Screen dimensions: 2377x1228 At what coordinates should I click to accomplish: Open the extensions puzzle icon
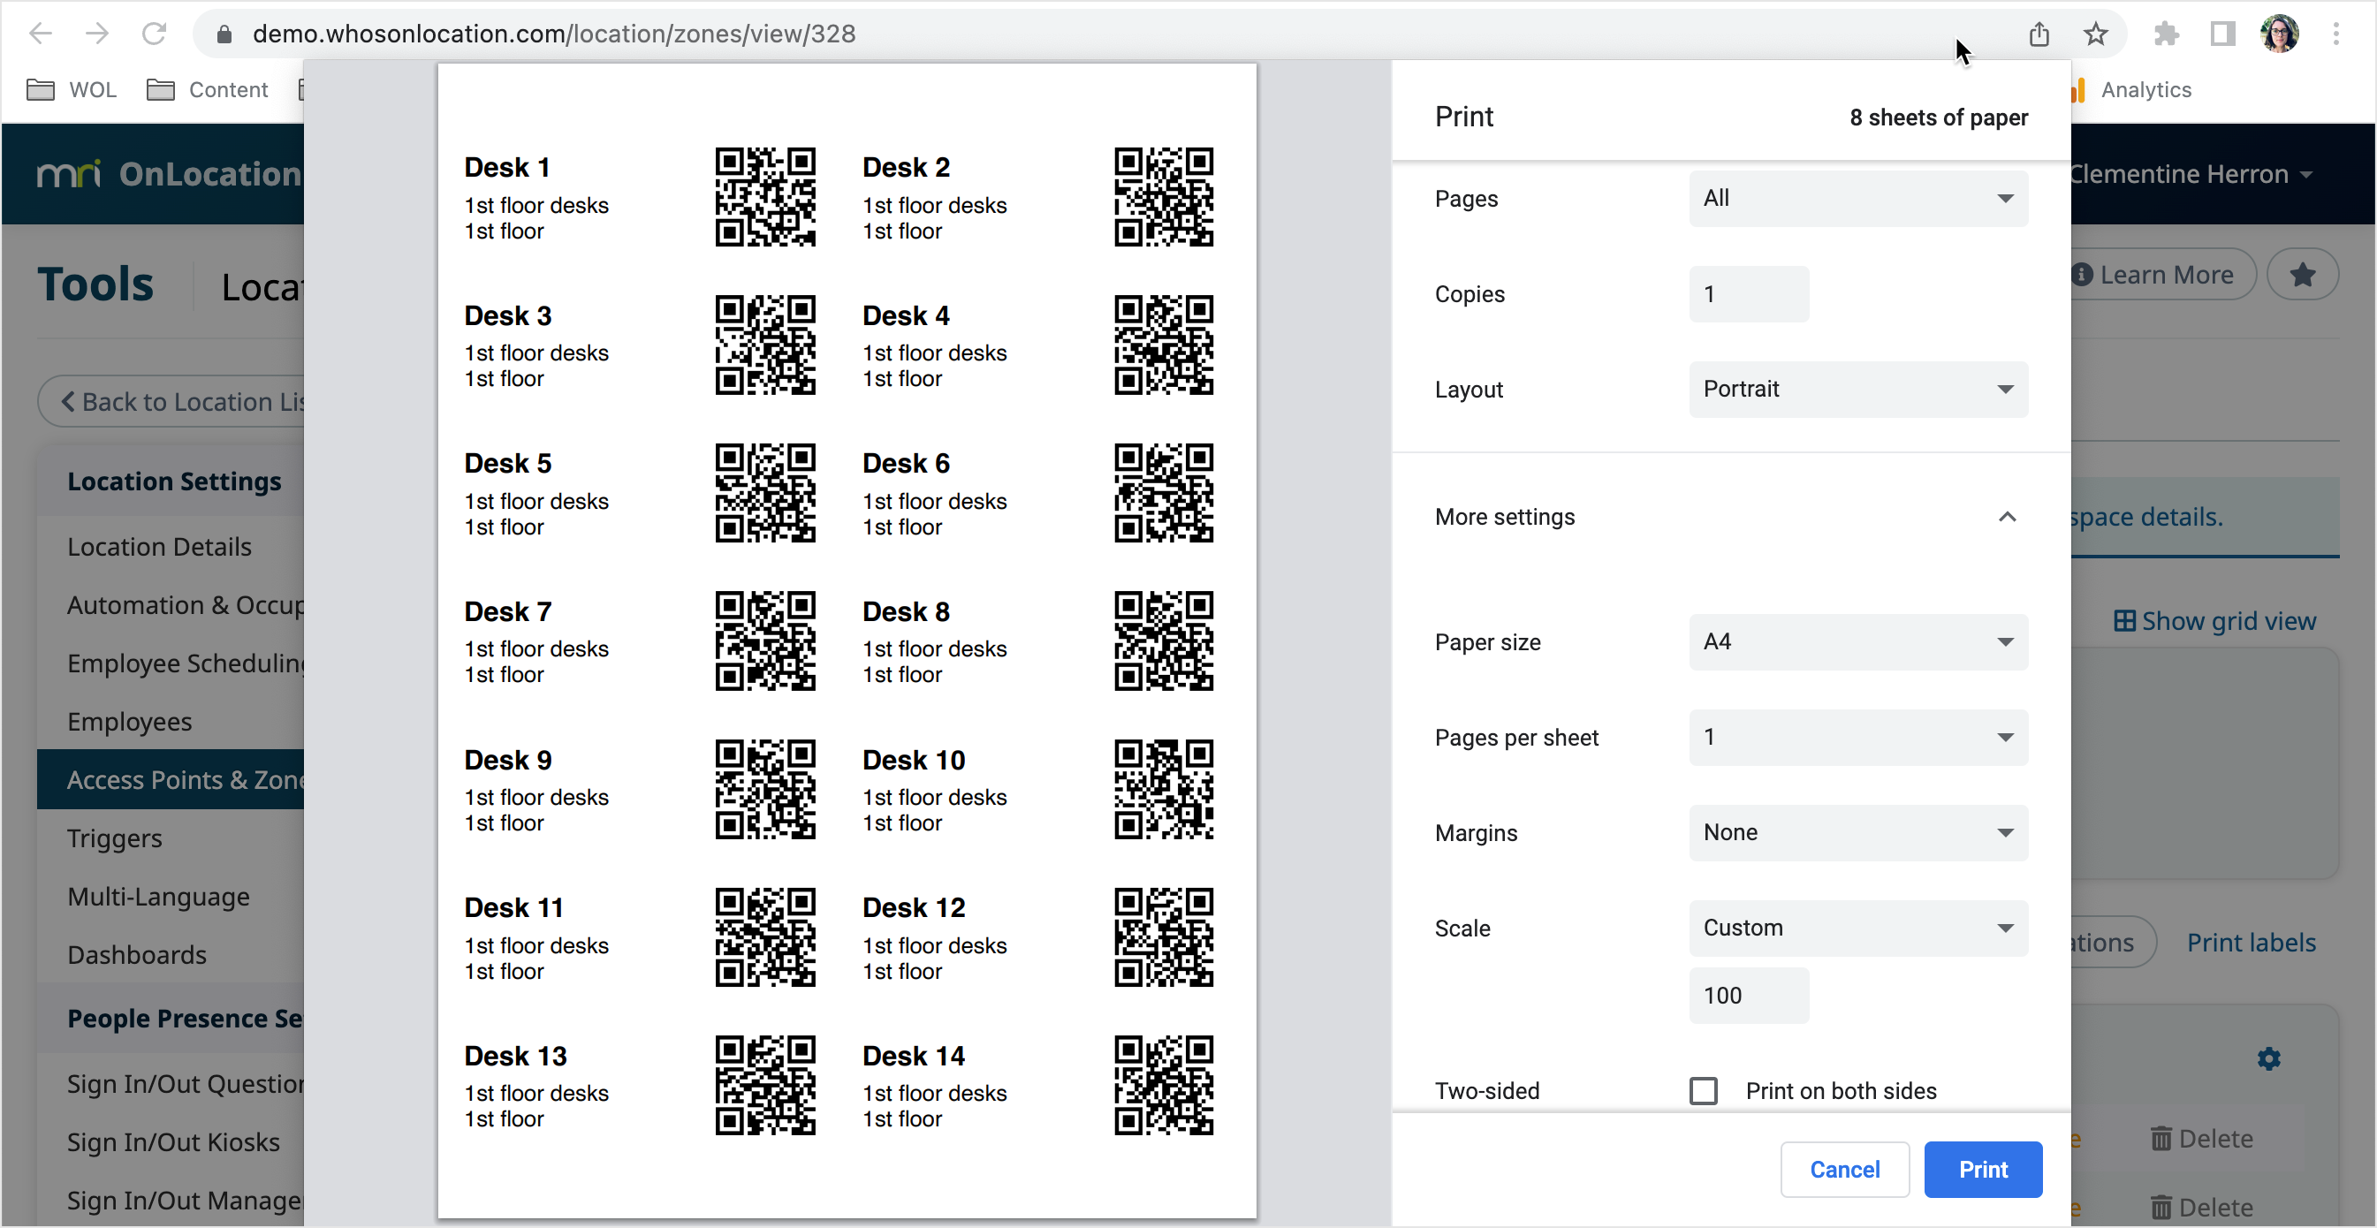(x=2166, y=34)
